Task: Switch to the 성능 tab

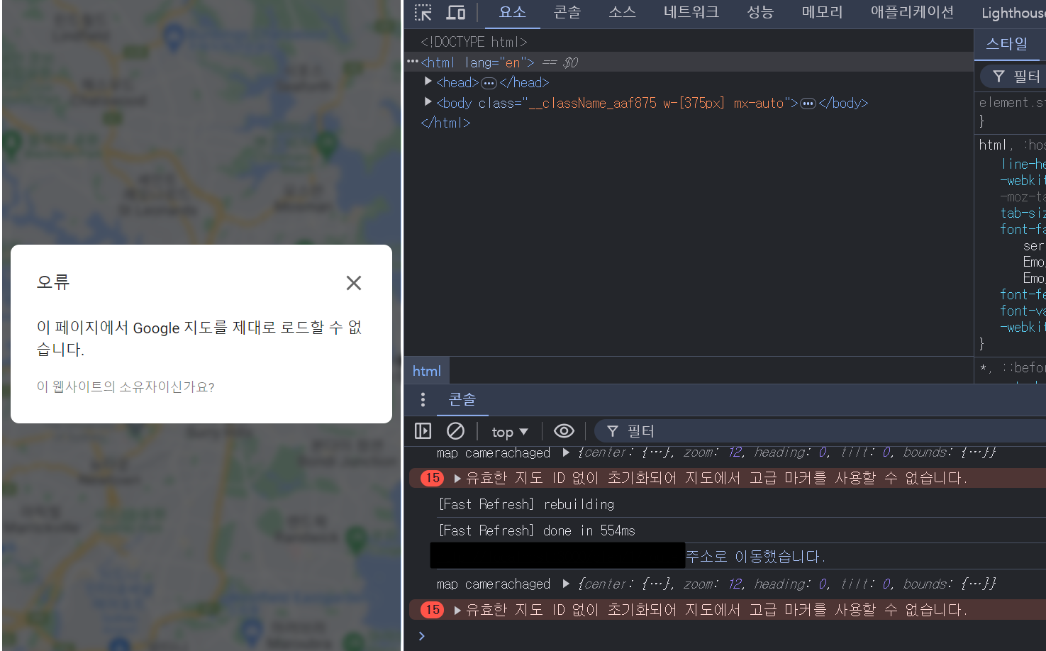Action: [x=760, y=13]
